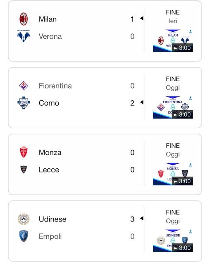
Task: Click the Como club crest
Action: [x=24, y=103]
